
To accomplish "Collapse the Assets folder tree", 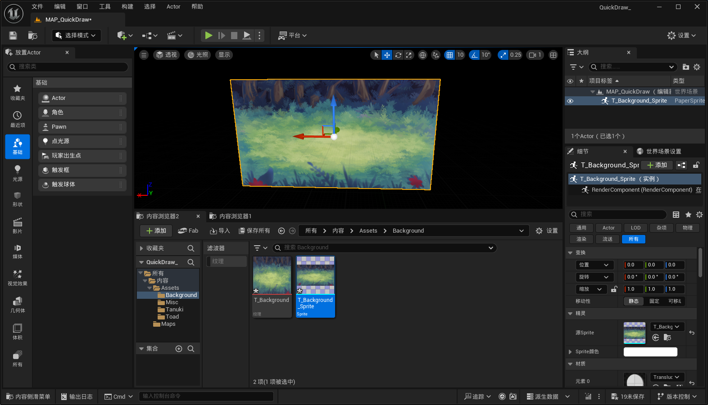I will [150, 288].
